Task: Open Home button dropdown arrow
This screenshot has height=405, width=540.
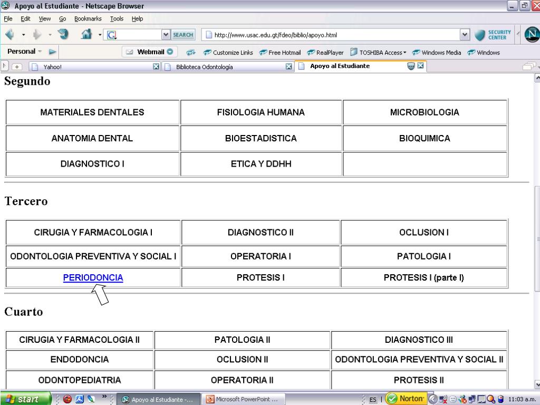Action: (x=100, y=34)
